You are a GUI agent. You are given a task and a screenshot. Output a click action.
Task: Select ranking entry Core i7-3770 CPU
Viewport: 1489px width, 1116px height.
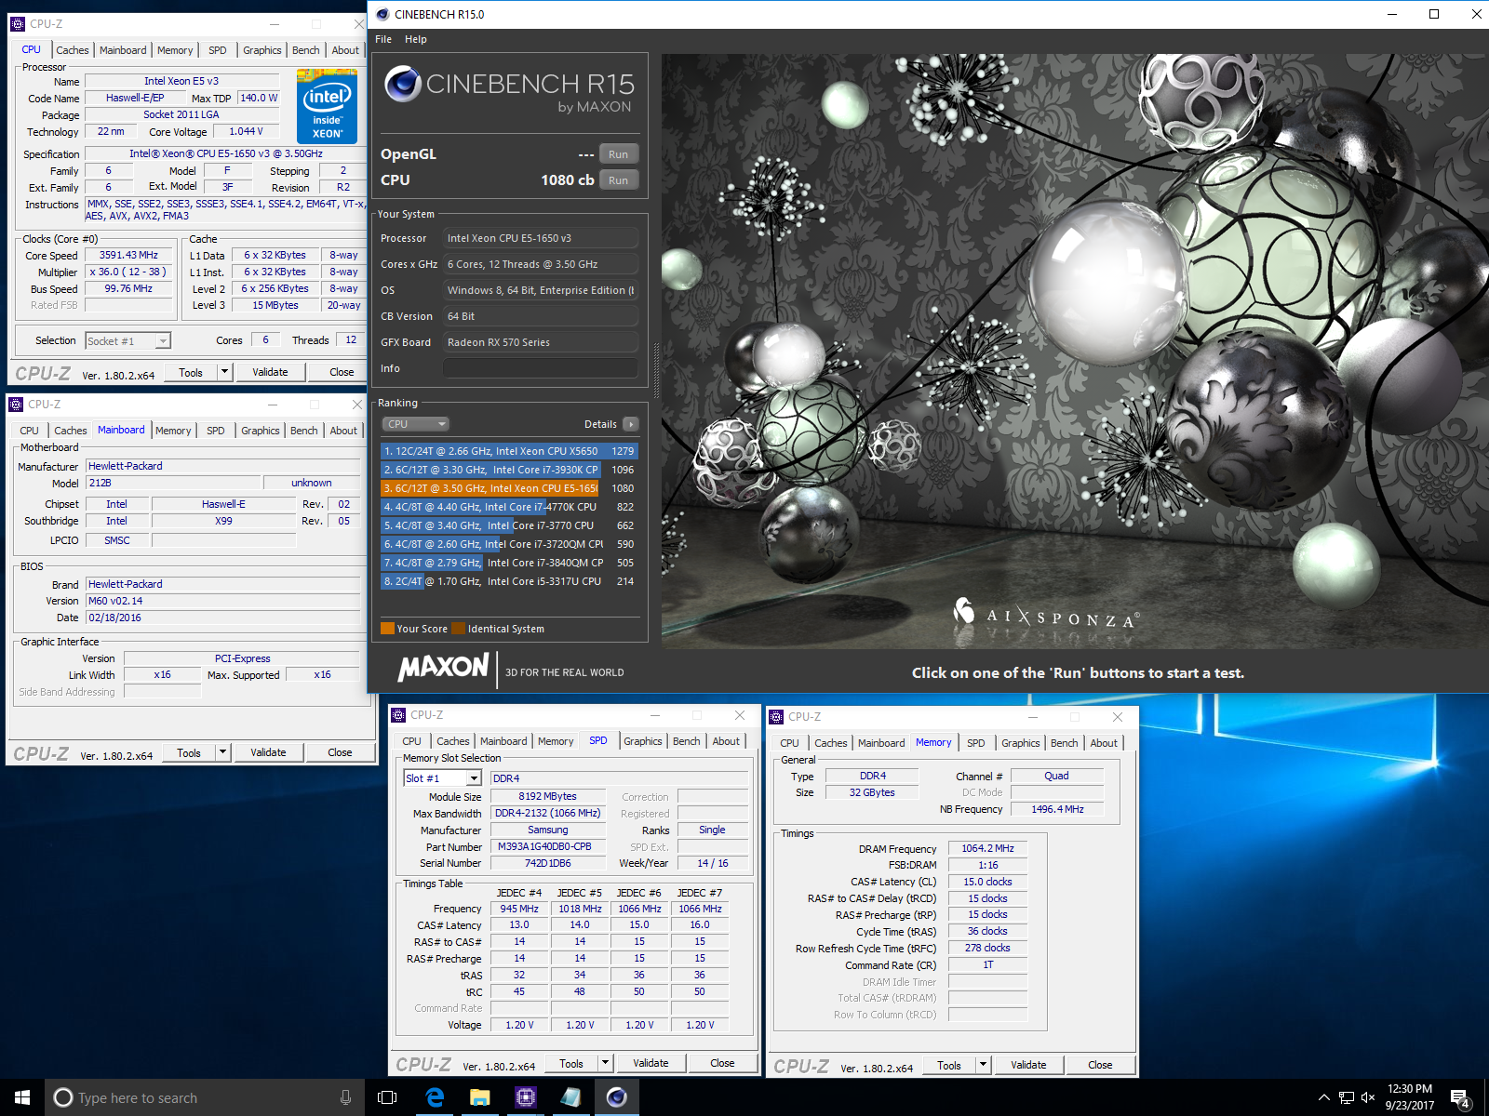click(x=509, y=525)
